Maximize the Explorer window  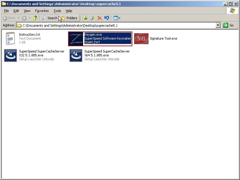click(x=230, y=4)
